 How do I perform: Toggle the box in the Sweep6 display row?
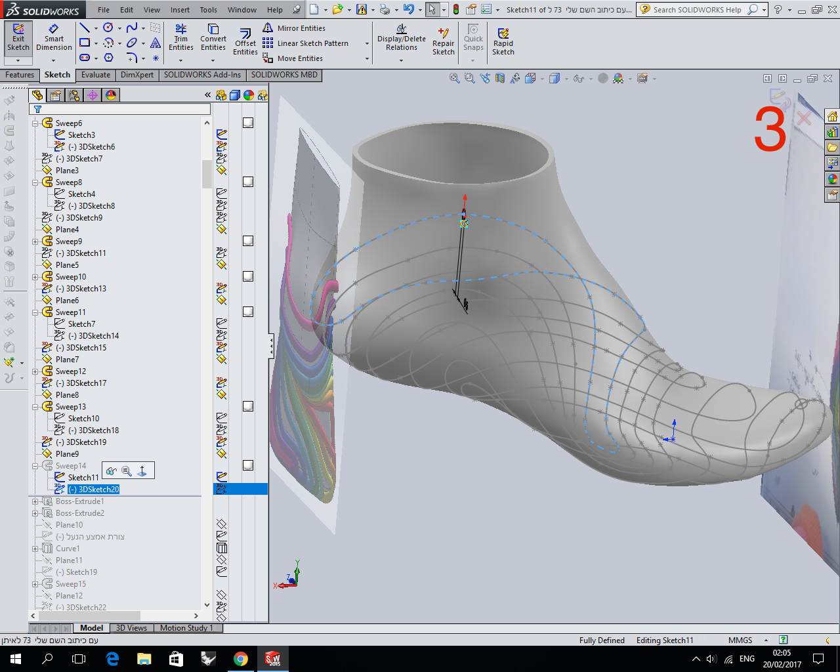pyautogui.click(x=248, y=123)
